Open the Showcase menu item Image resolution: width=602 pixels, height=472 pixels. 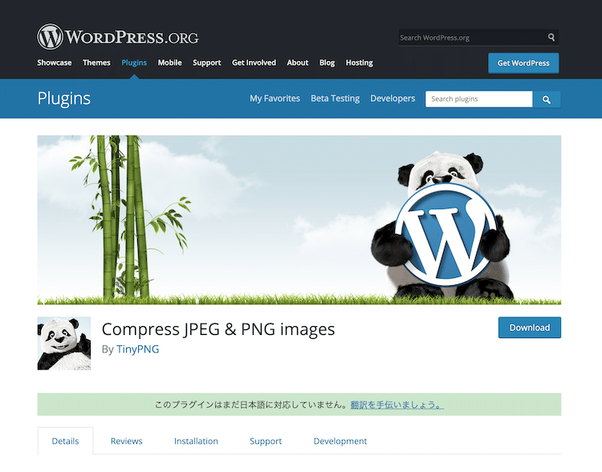(54, 63)
